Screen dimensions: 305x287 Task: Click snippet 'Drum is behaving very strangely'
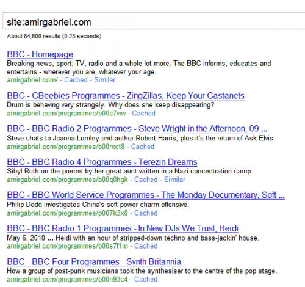pyautogui.click(x=110, y=105)
